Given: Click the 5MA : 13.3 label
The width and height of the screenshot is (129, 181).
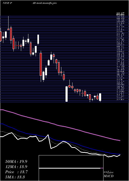Looking at the screenshot, I should pos(15,177).
